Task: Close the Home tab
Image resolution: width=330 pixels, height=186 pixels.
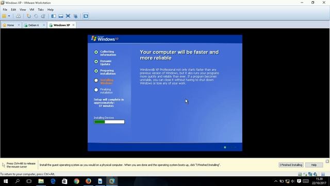Action: click(19, 25)
